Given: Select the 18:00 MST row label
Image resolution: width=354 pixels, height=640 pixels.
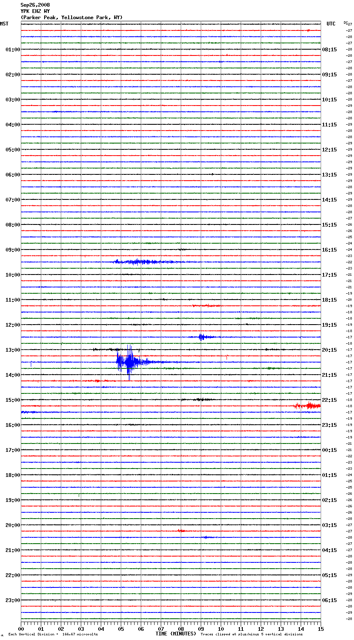Looking at the screenshot, I should (13, 475).
